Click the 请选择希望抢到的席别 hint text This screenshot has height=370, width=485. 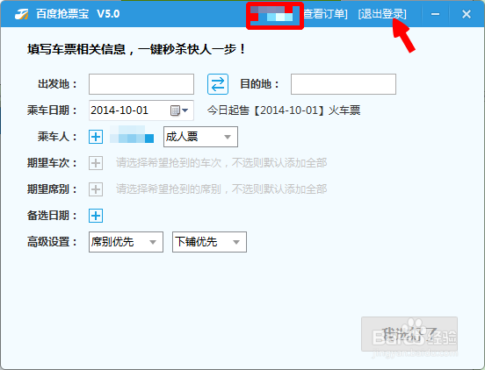221,189
